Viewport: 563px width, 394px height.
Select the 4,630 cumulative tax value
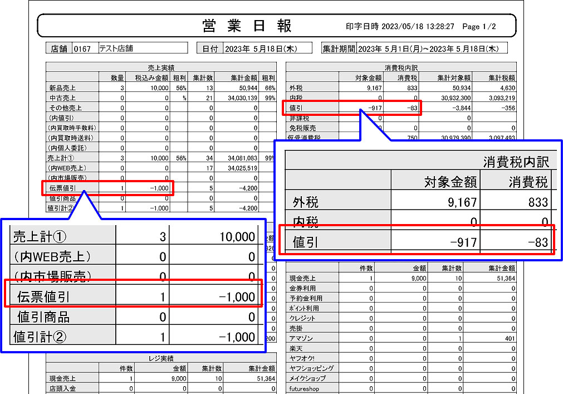point(508,88)
